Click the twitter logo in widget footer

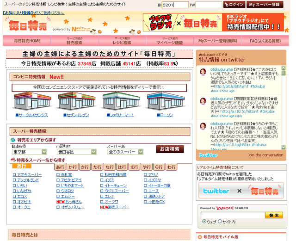pos(209,155)
